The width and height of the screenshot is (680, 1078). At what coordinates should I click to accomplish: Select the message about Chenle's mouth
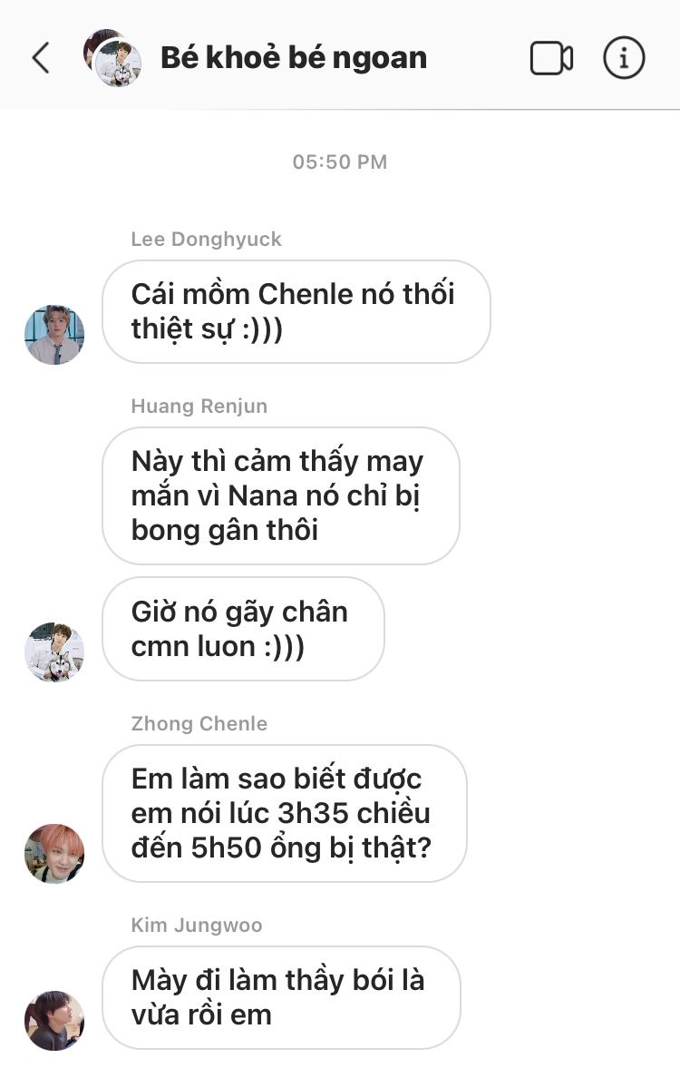(x=296, y=311)
